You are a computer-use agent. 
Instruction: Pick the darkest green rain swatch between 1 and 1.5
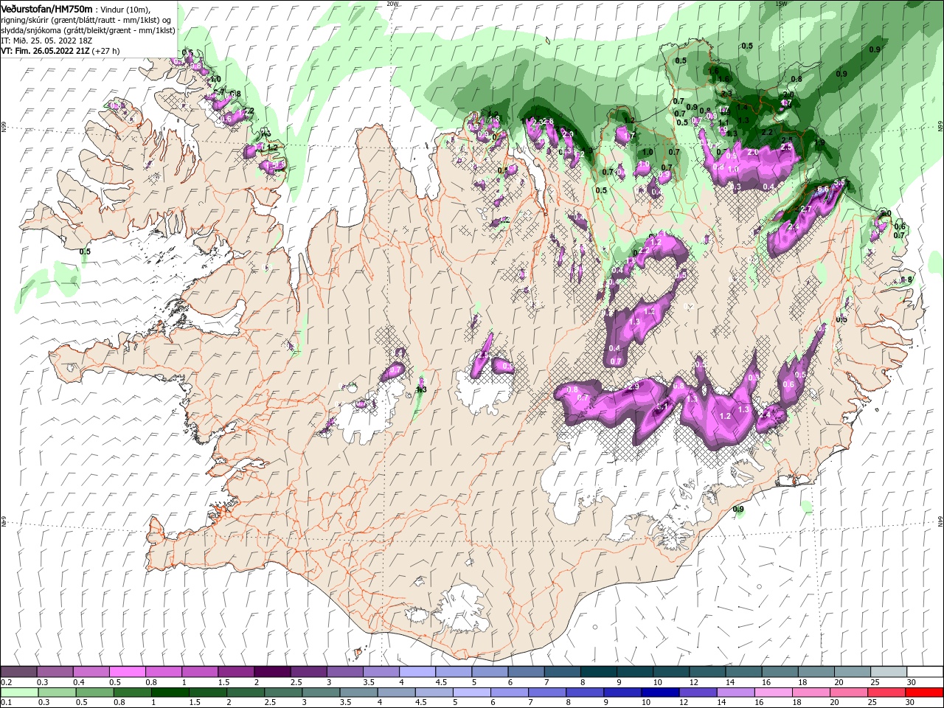170,693
